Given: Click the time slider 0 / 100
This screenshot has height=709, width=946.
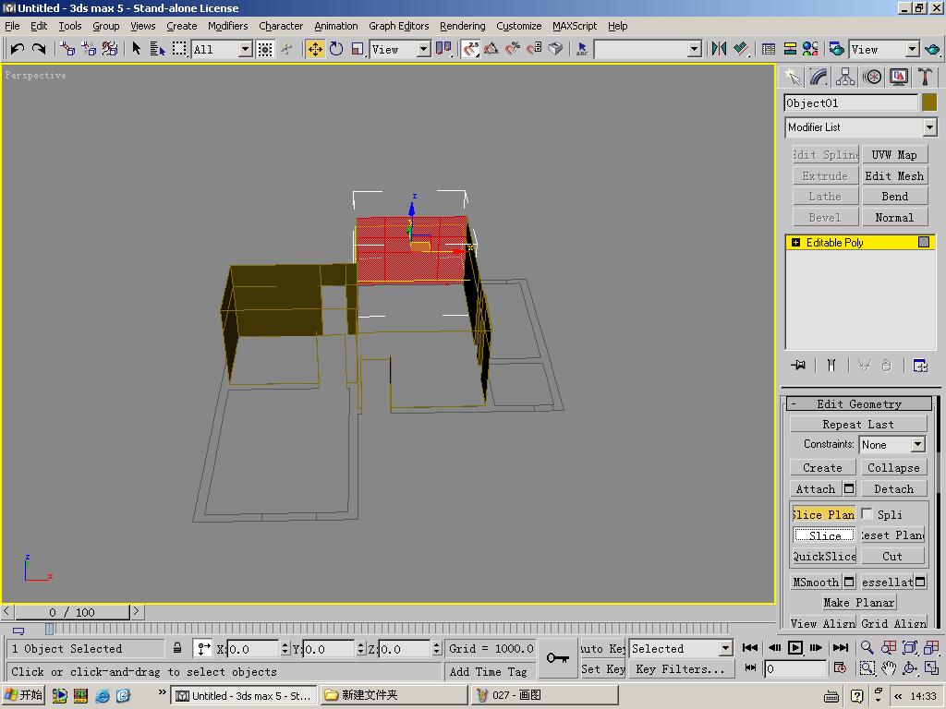Looking at the screenshot, I should (x=72, y=612).
